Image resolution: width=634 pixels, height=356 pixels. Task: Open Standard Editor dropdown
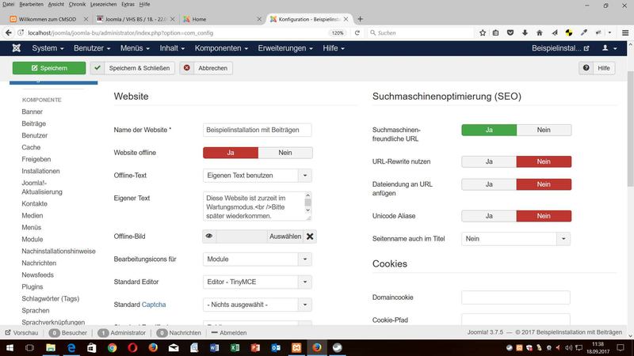(257, 282)
